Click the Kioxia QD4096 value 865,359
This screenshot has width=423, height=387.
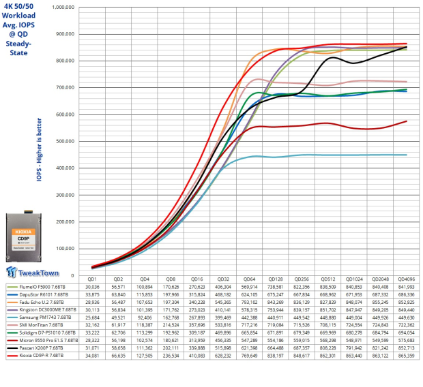coord(406,356)
